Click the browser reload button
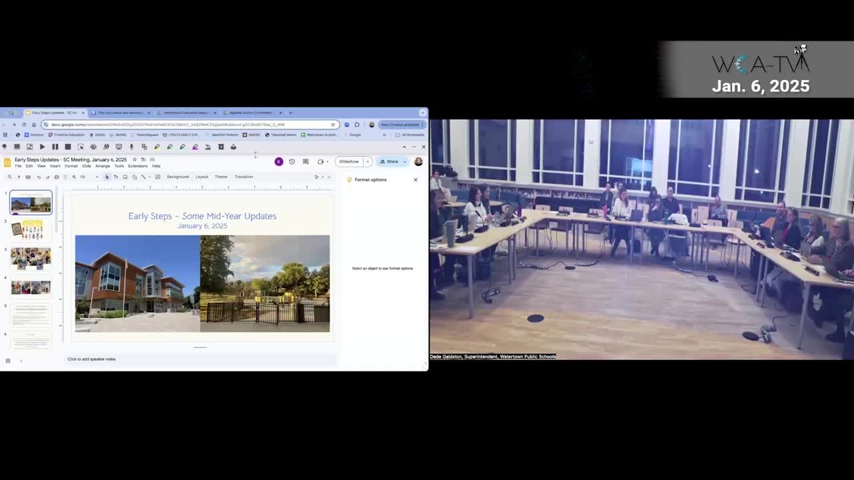 [x=24, y=125]
